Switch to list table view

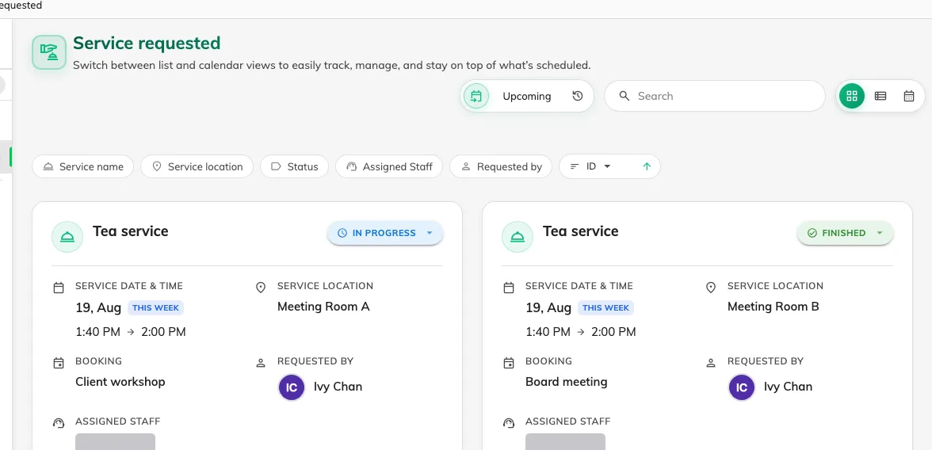(x=880, y=97)
